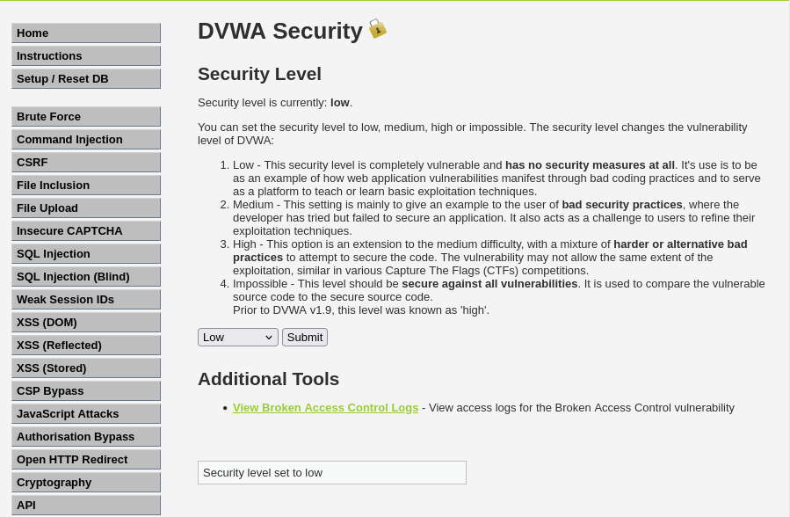790x517 pixels.
Task: Open the Command Injection module
Action: [86, 140]
